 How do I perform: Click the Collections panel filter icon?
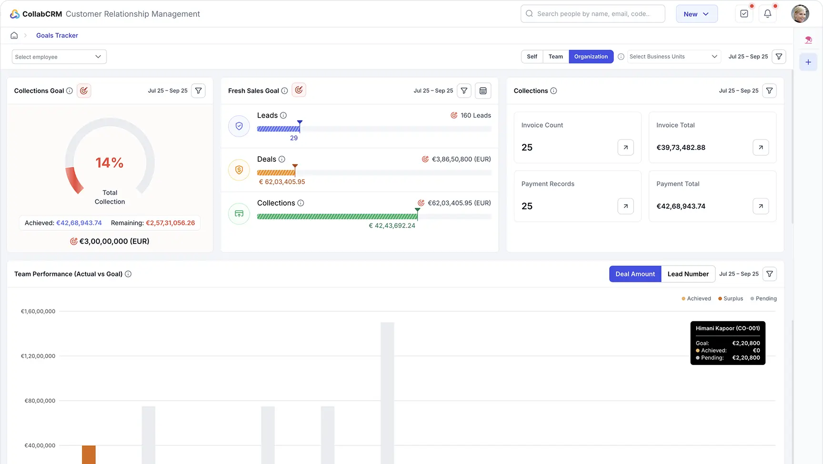769,90
